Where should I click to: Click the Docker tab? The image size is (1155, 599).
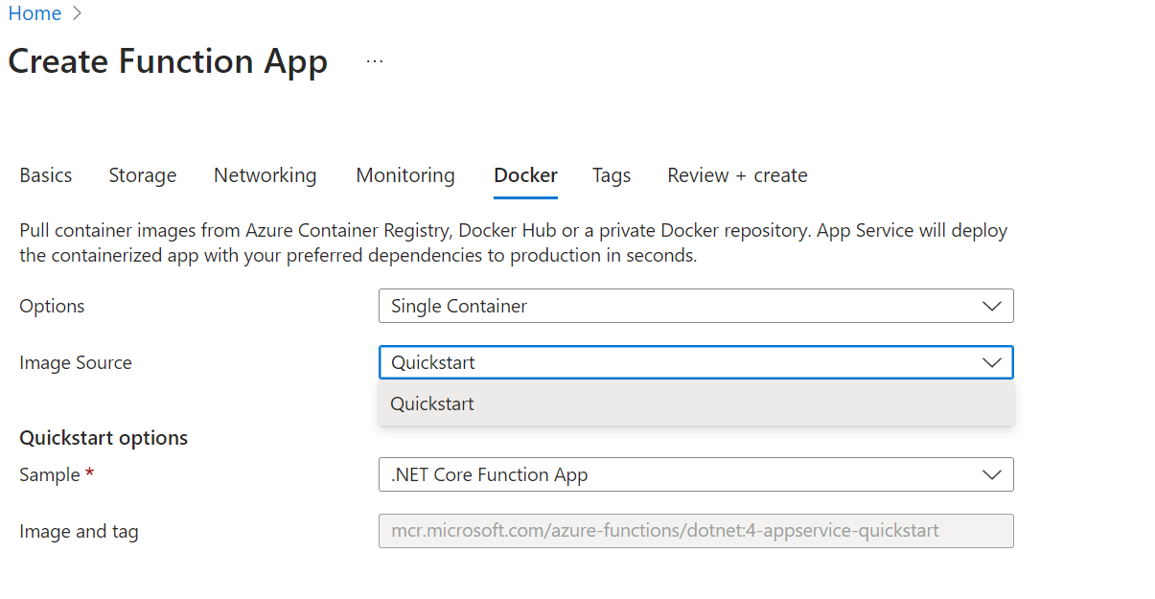click(525, 175)
